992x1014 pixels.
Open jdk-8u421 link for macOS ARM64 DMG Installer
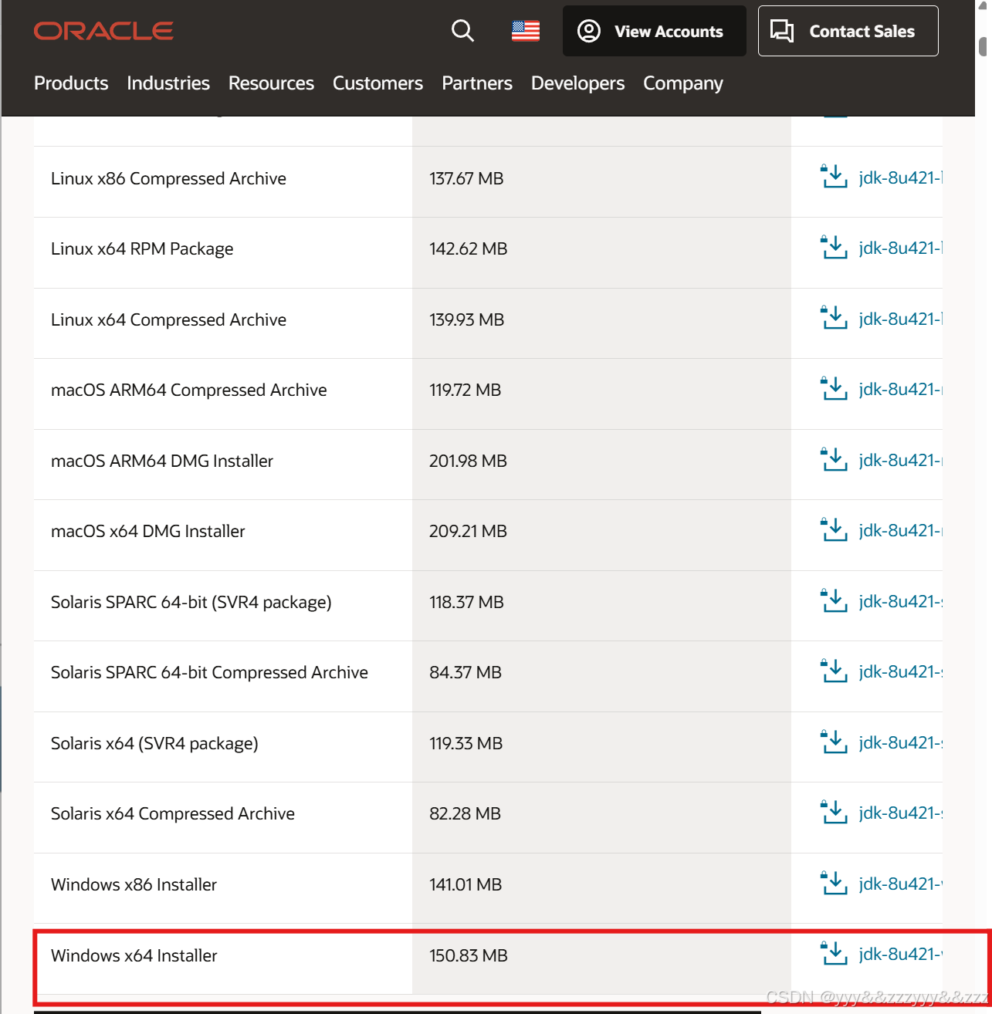[901, 460]
